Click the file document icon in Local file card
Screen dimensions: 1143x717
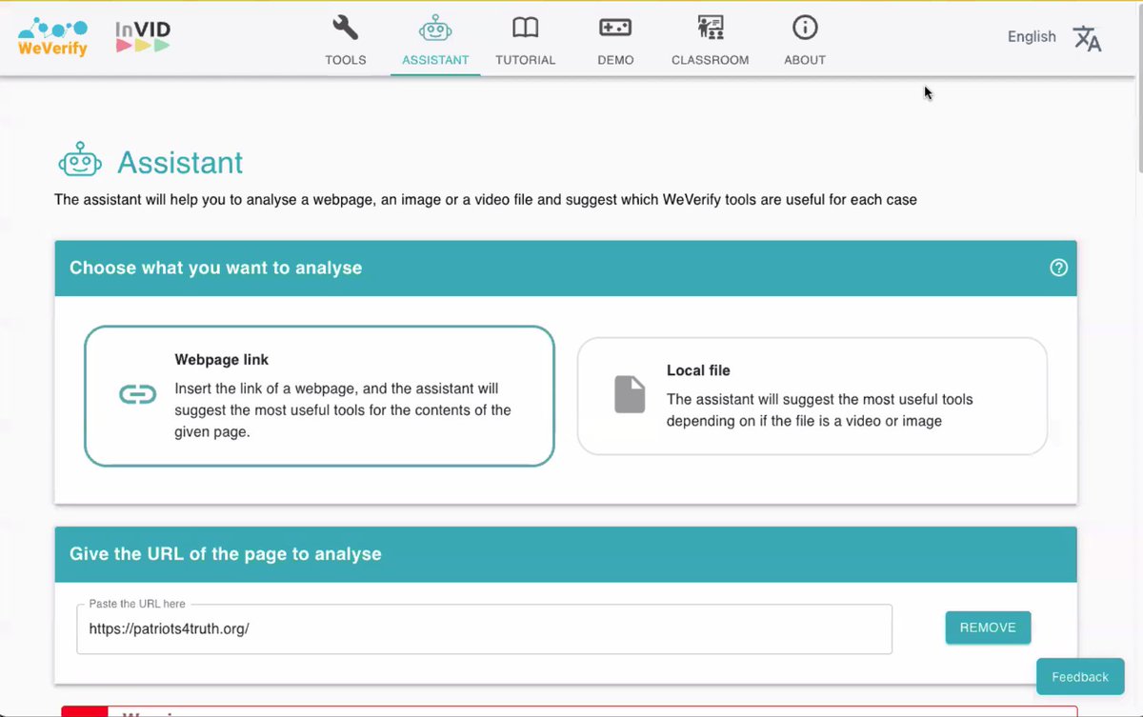(x=630, y=394)
